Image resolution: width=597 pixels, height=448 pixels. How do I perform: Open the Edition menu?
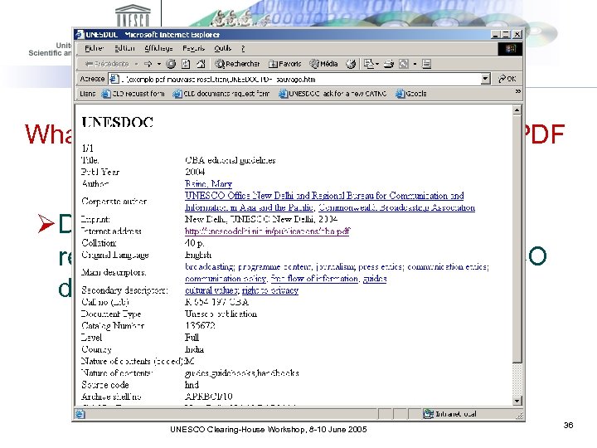pos(124,48)
